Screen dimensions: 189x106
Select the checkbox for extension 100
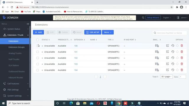[38, 46]
